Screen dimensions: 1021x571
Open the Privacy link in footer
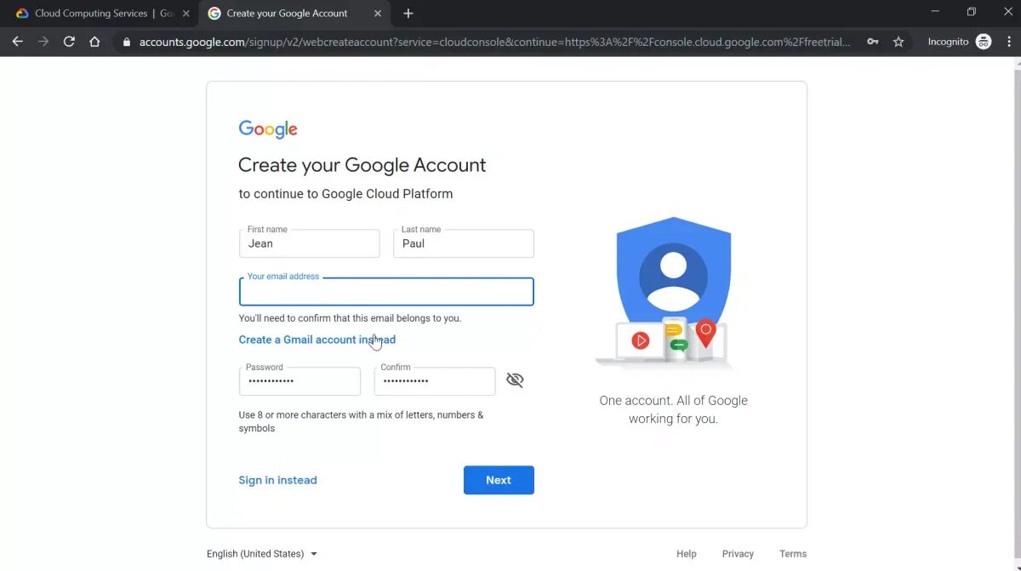(738, 554)
